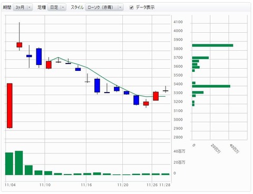Image resolution: width=253 pixels, height=194 pixels.
Task: Click the 20百万 volume axis label under the price chart
Action: click(x=179, y=162)
